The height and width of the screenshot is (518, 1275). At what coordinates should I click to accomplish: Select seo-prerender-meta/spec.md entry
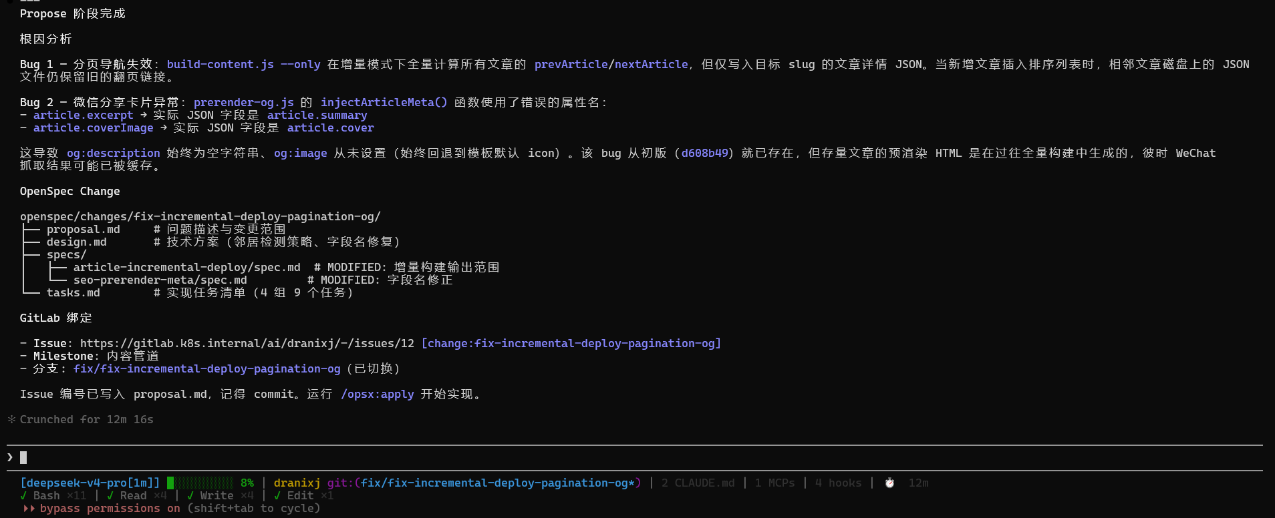[160, 280]
